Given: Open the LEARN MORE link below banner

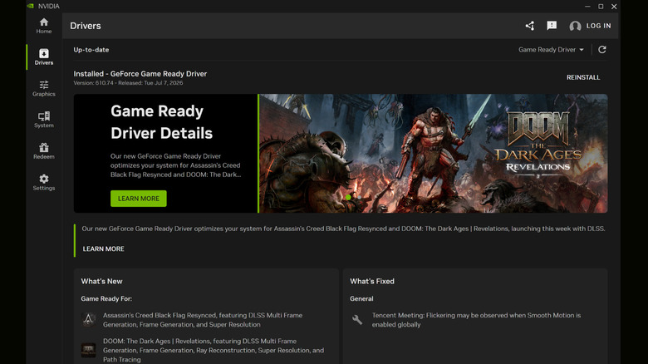Looking at the screenshot, I should click(x=103, y=248).
